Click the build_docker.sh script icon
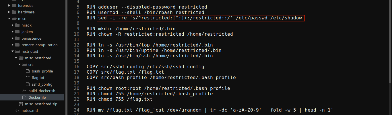The width and height of the screenshot is (392, 115). 24,91
